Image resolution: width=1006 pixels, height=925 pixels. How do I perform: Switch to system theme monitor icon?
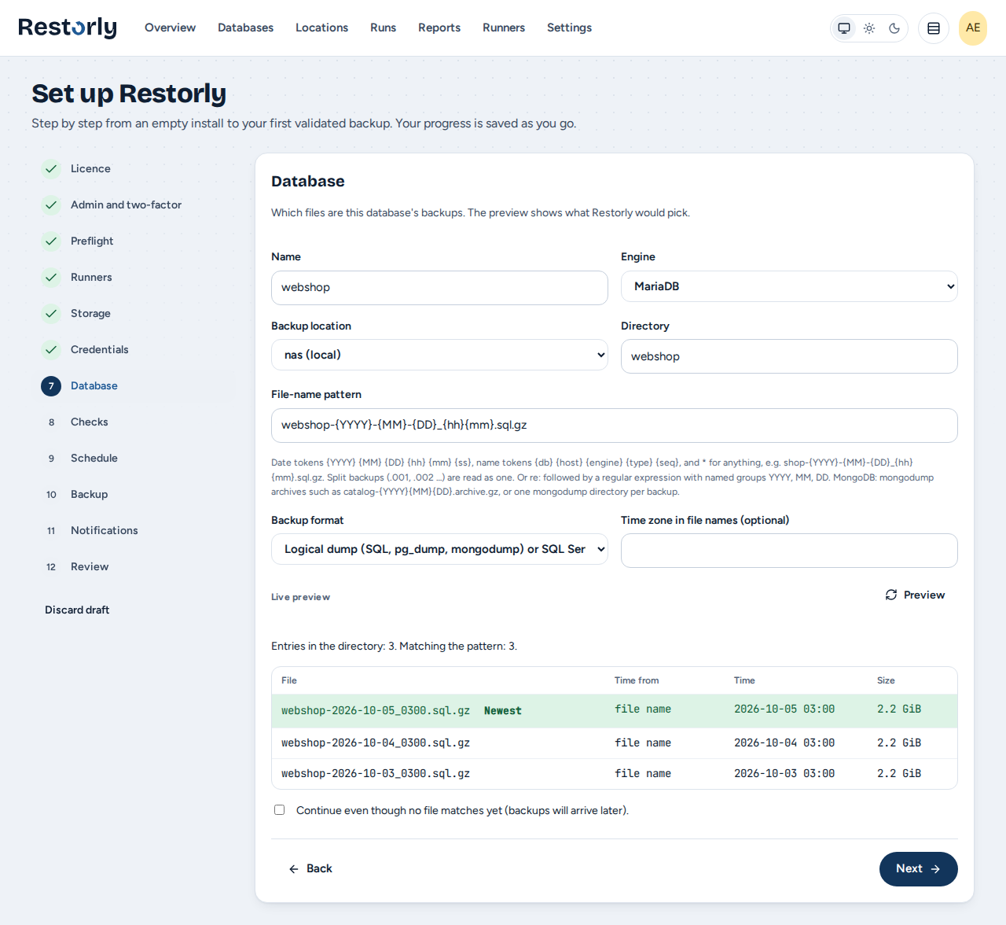point(844,28)
